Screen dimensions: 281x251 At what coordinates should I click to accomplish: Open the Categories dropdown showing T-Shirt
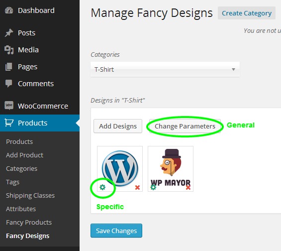click(165, 69)
